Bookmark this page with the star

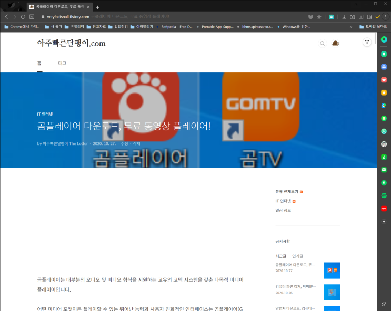pyautogui.click(x=319, y=17)
